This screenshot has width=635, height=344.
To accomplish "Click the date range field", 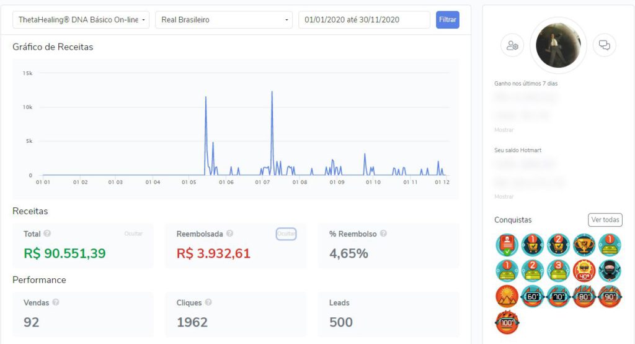I will [364, 20].
